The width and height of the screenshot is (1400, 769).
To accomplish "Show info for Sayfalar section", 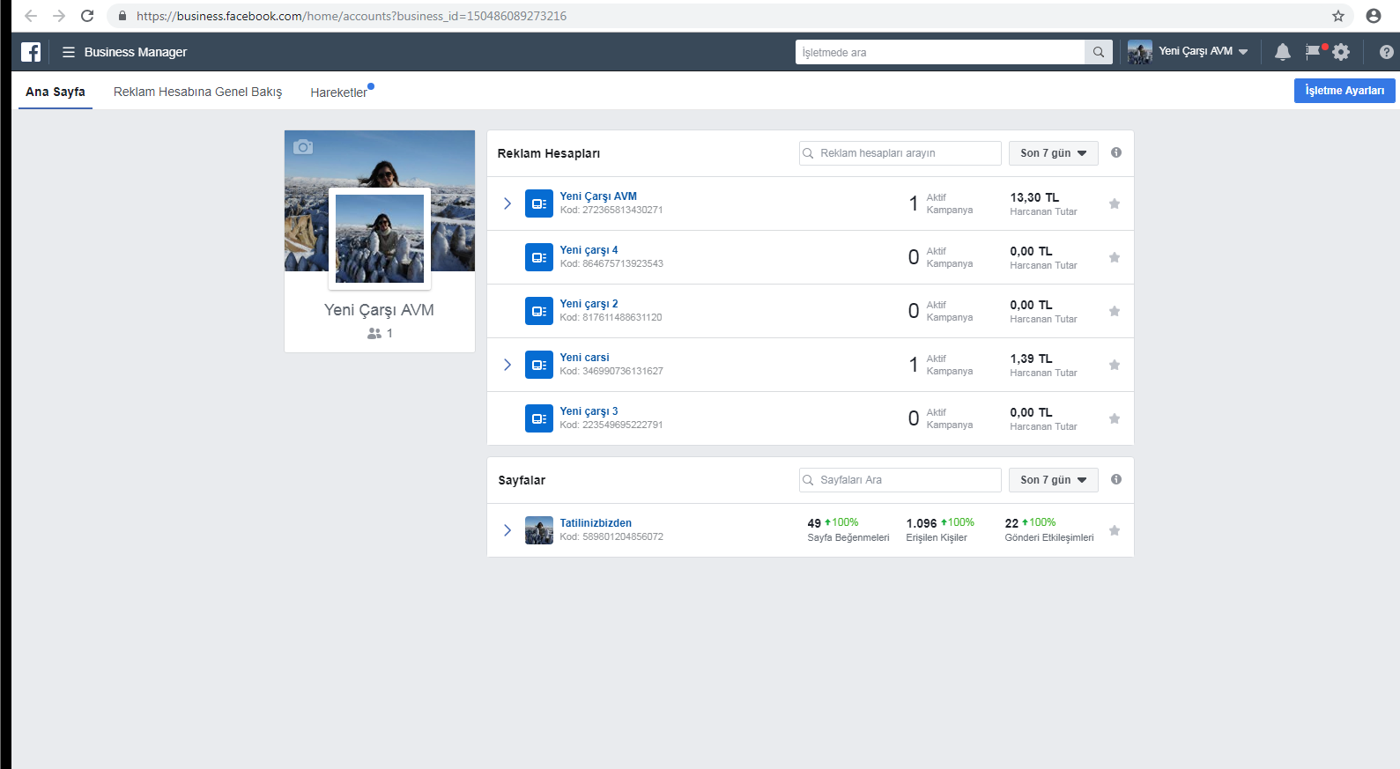I will pyautogui.click(x=1116, y=479).
